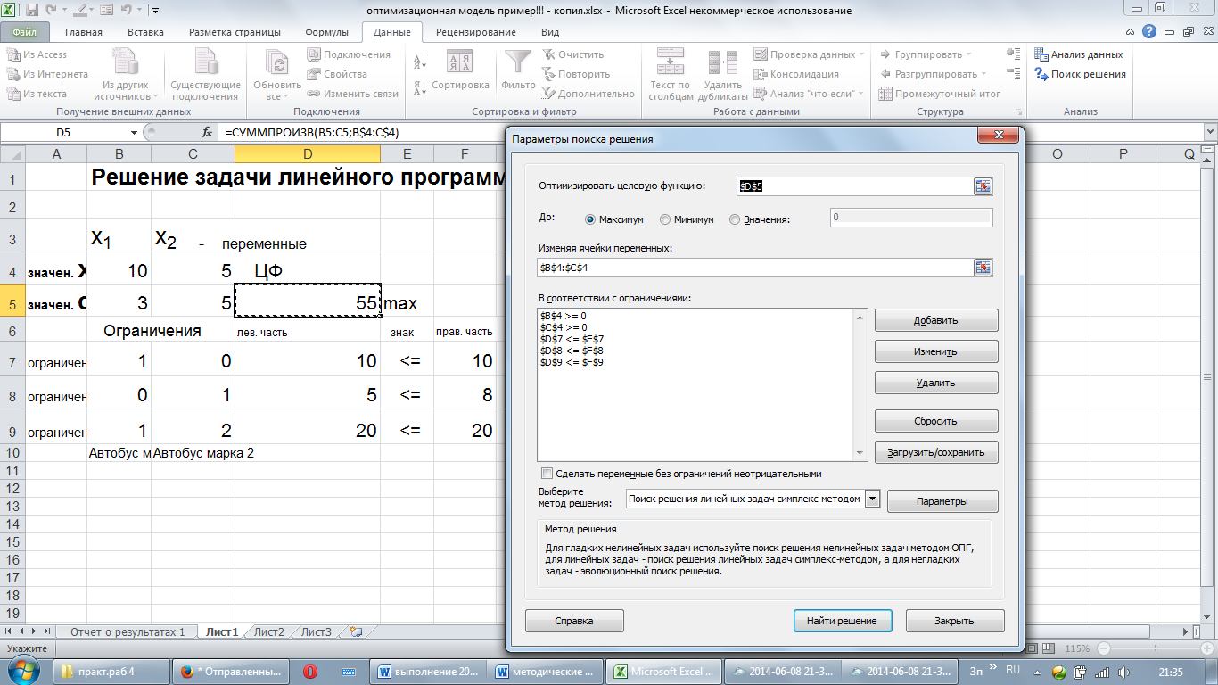Check the non-negative variables checkbox
Viewport: 1218px width, 685px height.
click(547, 474)
